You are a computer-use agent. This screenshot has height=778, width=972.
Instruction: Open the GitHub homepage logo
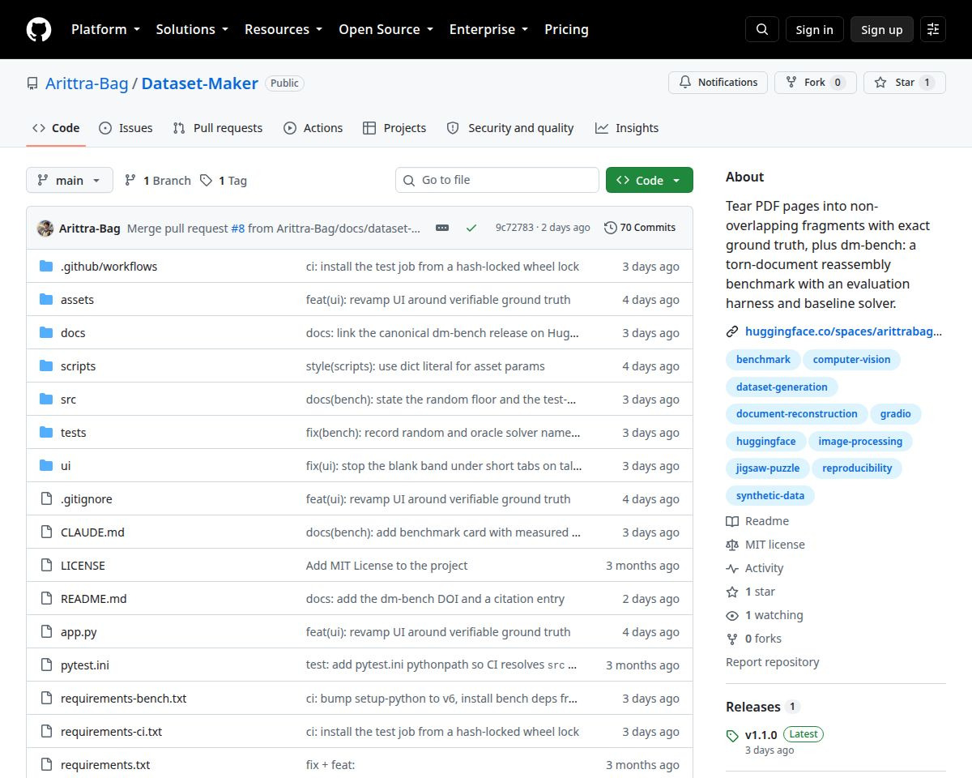click(39, 29)
